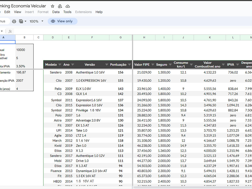Open the filter views table icon
Viewport: 252px width, 189px height.
pos(21,21)
